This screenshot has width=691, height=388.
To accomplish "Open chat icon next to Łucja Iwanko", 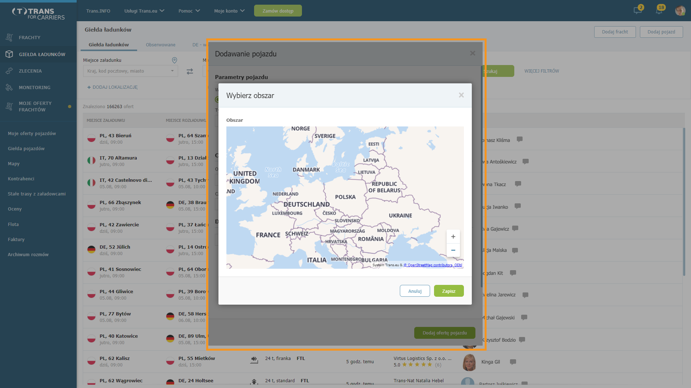I will [x=518, y=206].
